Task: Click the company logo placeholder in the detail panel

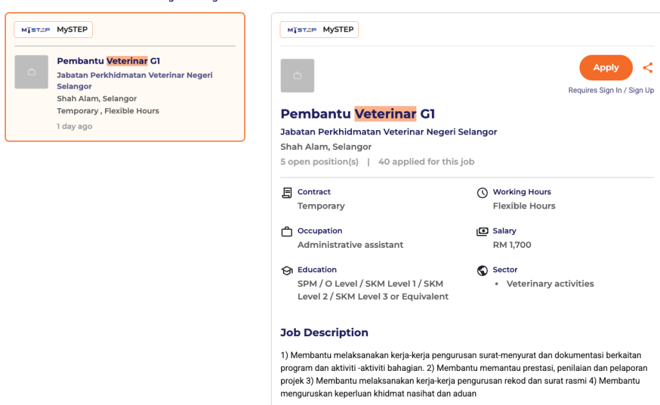Action: (x=297, y=76)
